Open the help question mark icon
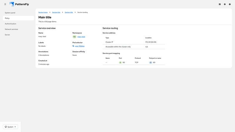 230,4
